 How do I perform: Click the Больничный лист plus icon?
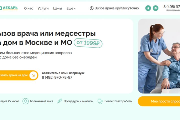[x=25, y=101]
